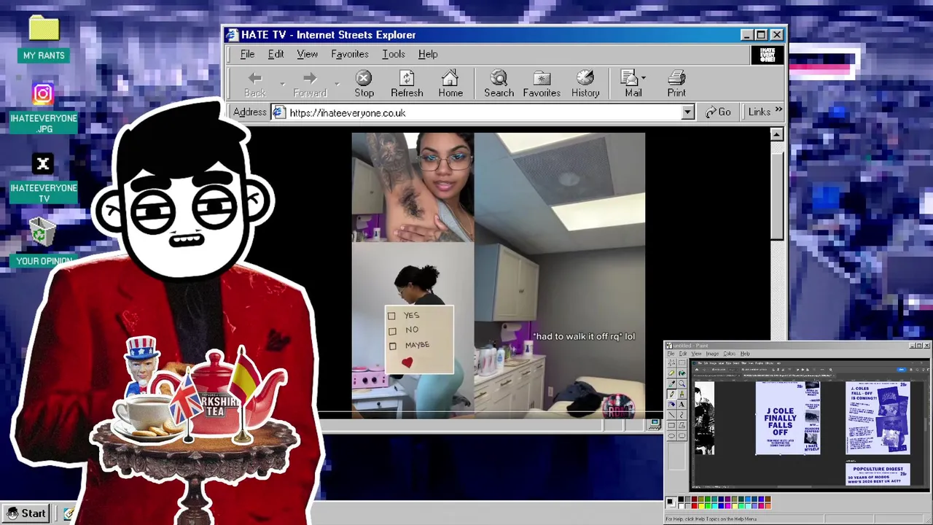This screenshot has width=933, height=525.
Task: Select the Text tool in Paint
Action: pyautogui.click(x=682, y=404)
